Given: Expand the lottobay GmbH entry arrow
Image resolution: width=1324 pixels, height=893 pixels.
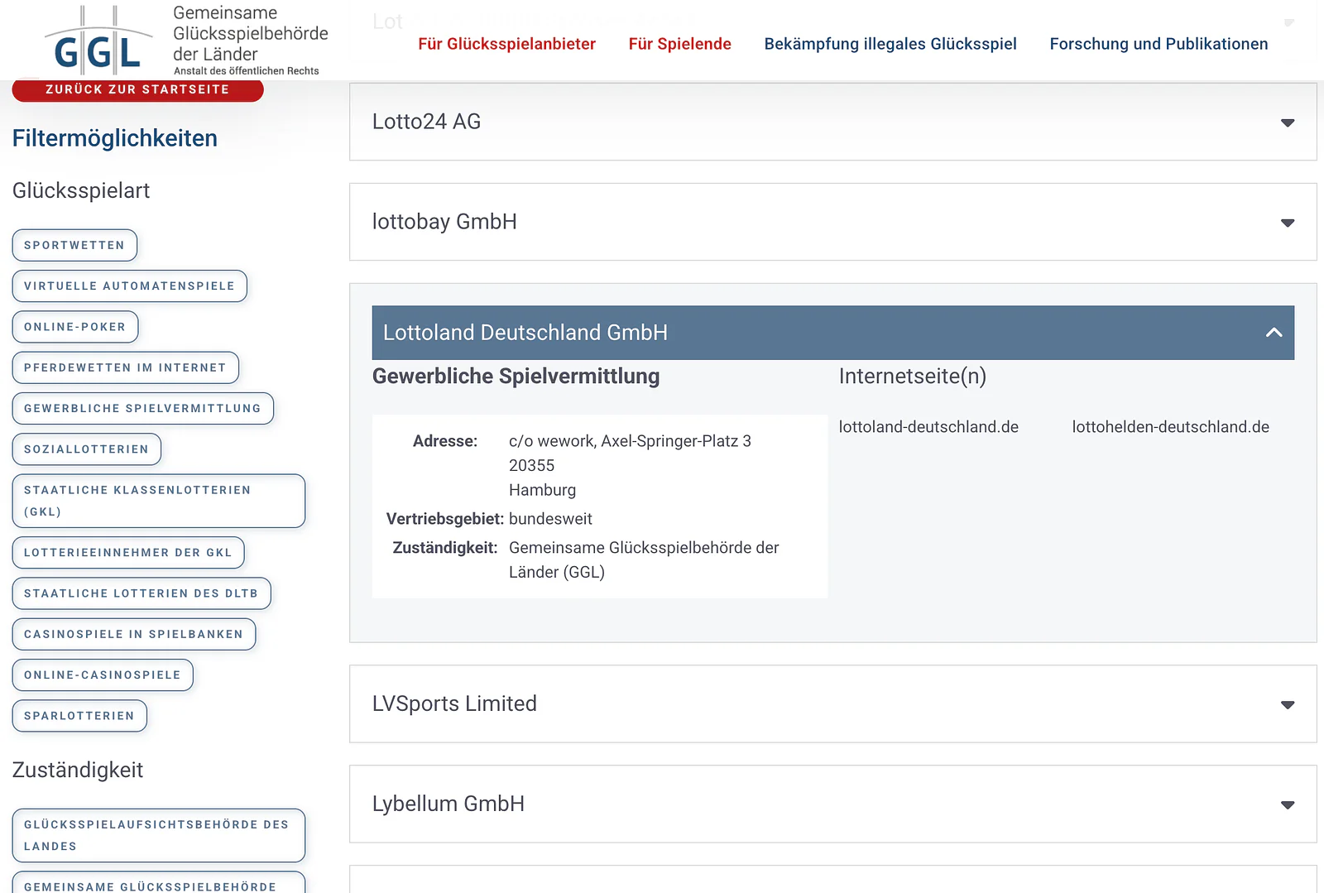Looking at the screenshot, I should [x=1288, y=223].
